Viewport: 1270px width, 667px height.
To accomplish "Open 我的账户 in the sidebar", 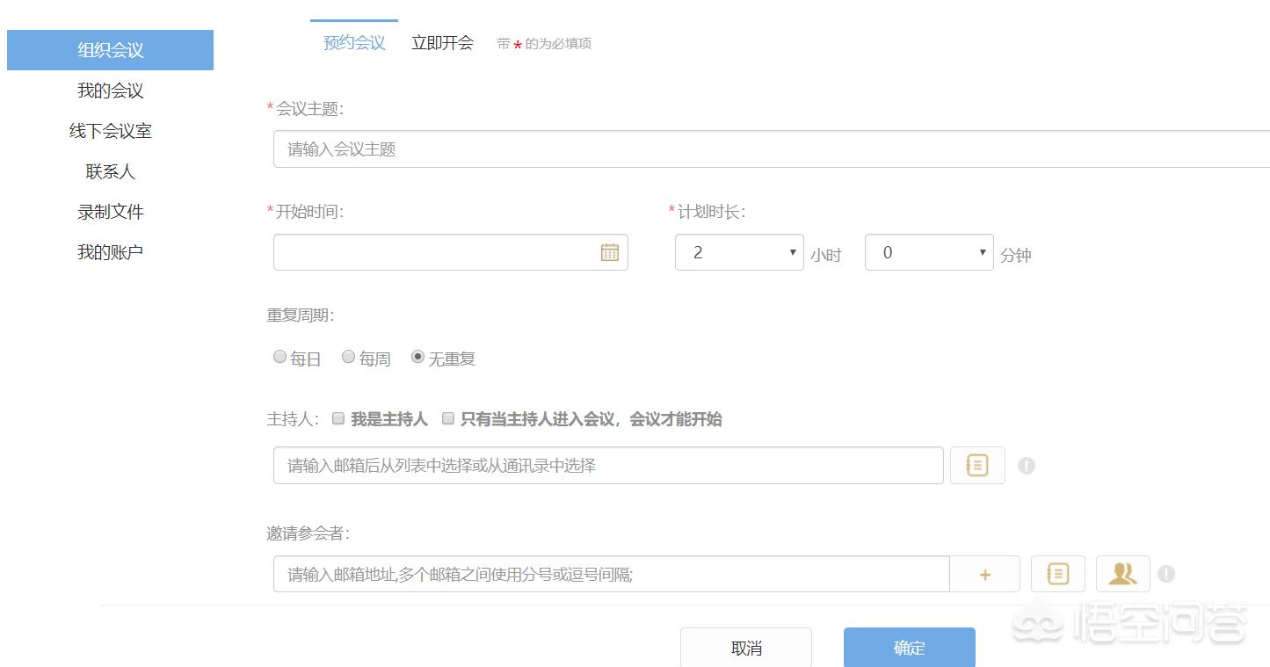I will pos(110,252).
